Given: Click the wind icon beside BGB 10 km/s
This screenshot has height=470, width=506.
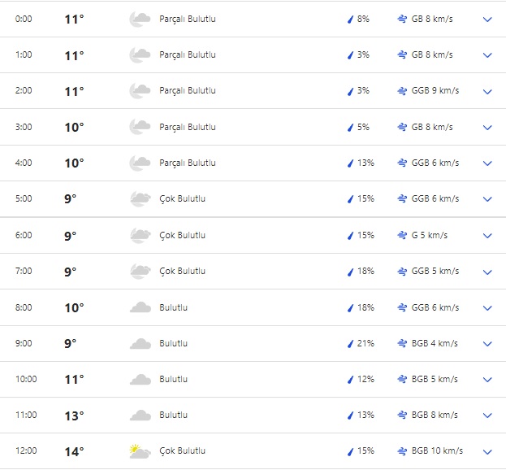Looking at the screenshot, I should pyautogui.click(x=402, y=451).
